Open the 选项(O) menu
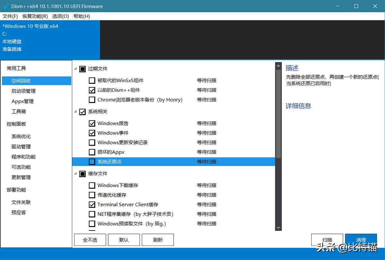This screenshot has width=385, height=260. (x=60, y=16)
